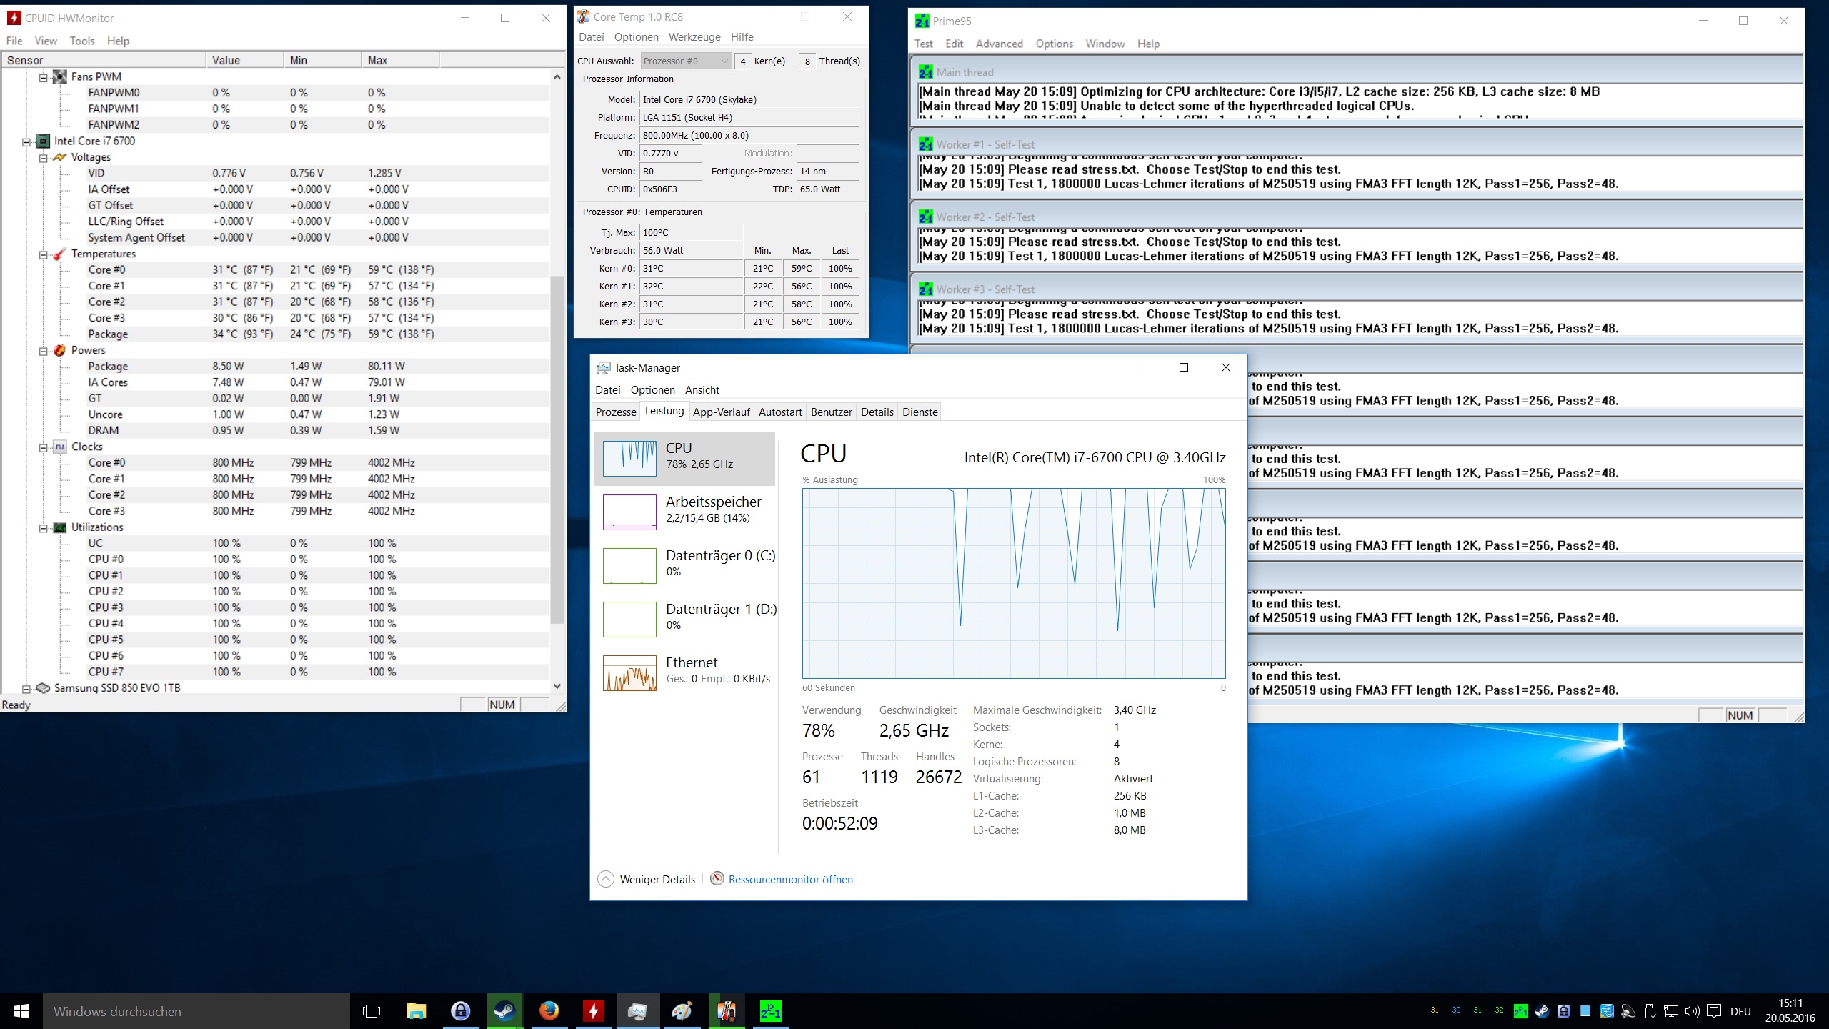
Task: Open Firefox from the taskbar
Action: click(549, 1011)
